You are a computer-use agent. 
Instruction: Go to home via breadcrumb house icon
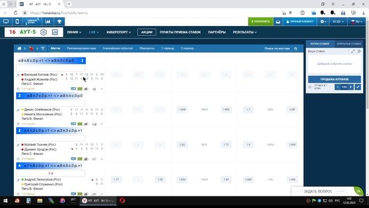tap(19, 49)
